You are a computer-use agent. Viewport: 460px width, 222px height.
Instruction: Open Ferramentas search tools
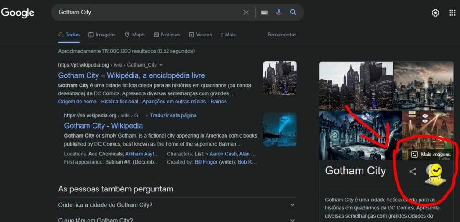pyautogui.click(x=282, y=35)
